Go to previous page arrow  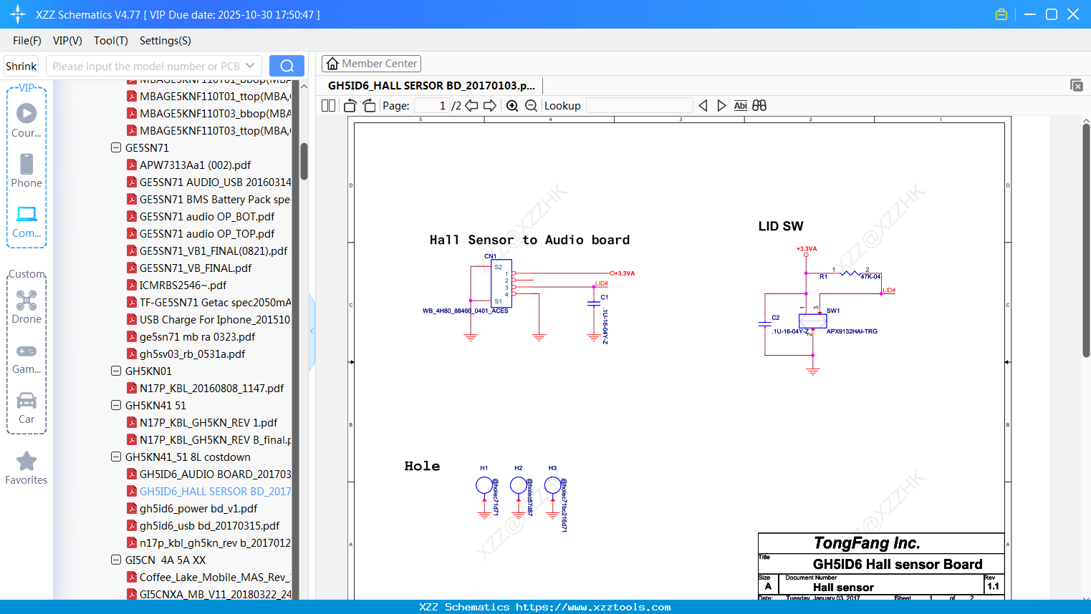click(x=471, y=106)
